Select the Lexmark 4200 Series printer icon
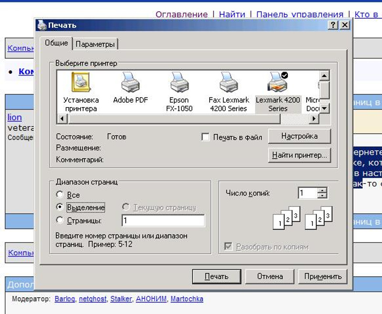 pos(278,92)
